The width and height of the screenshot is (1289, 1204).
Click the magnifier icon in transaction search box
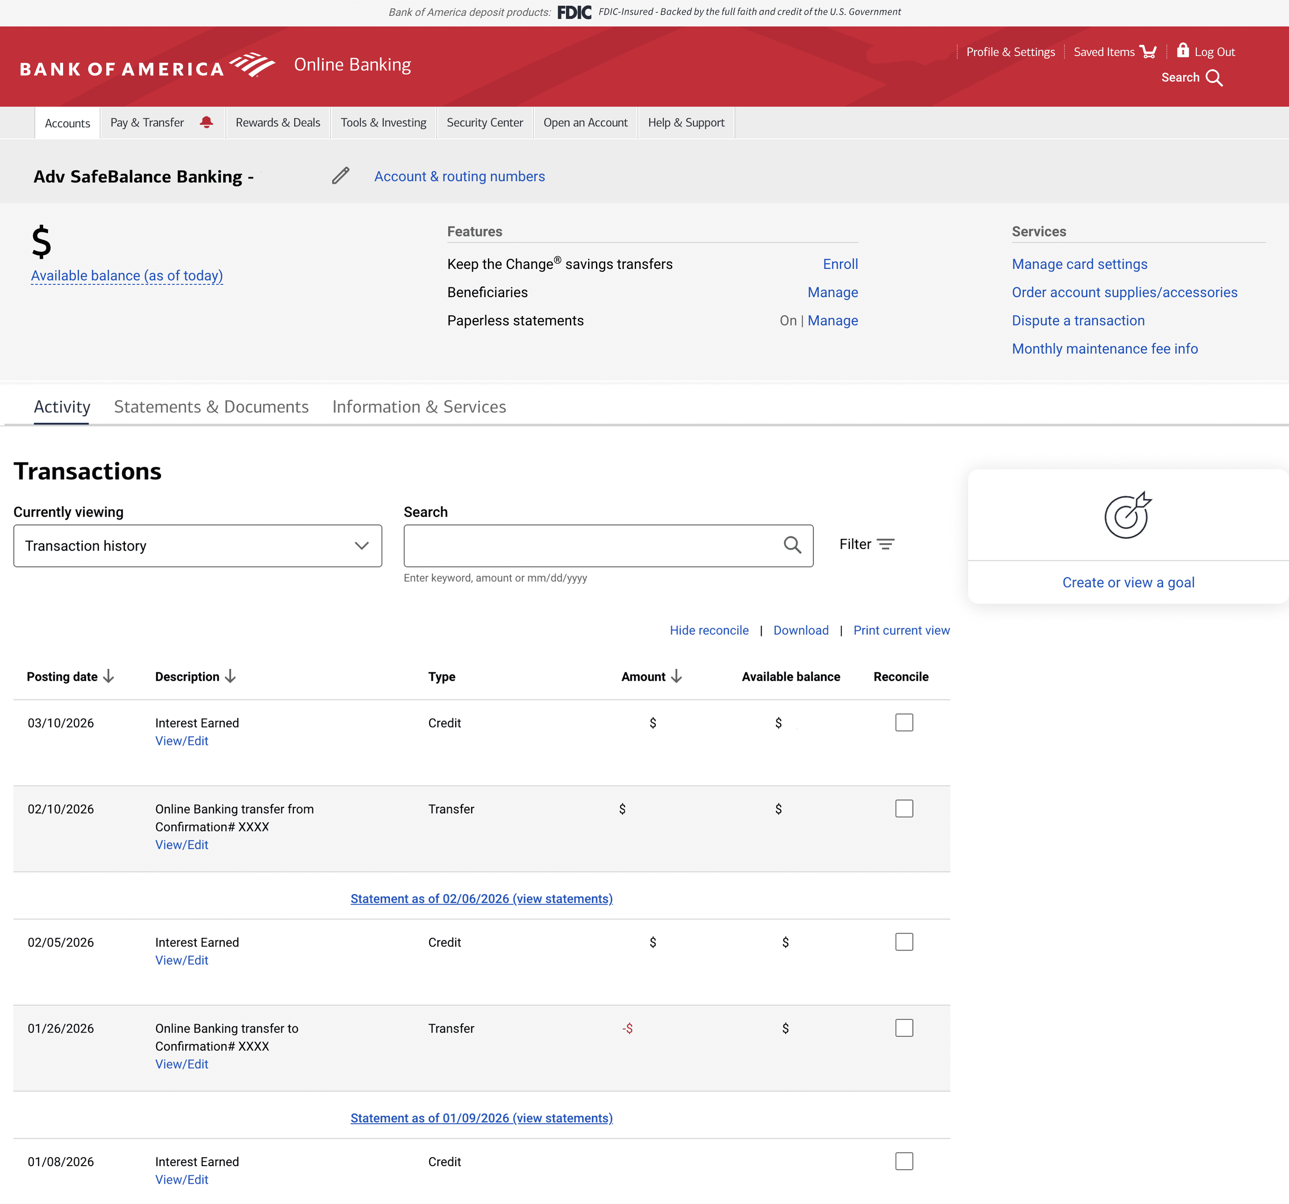coord(792,545)
